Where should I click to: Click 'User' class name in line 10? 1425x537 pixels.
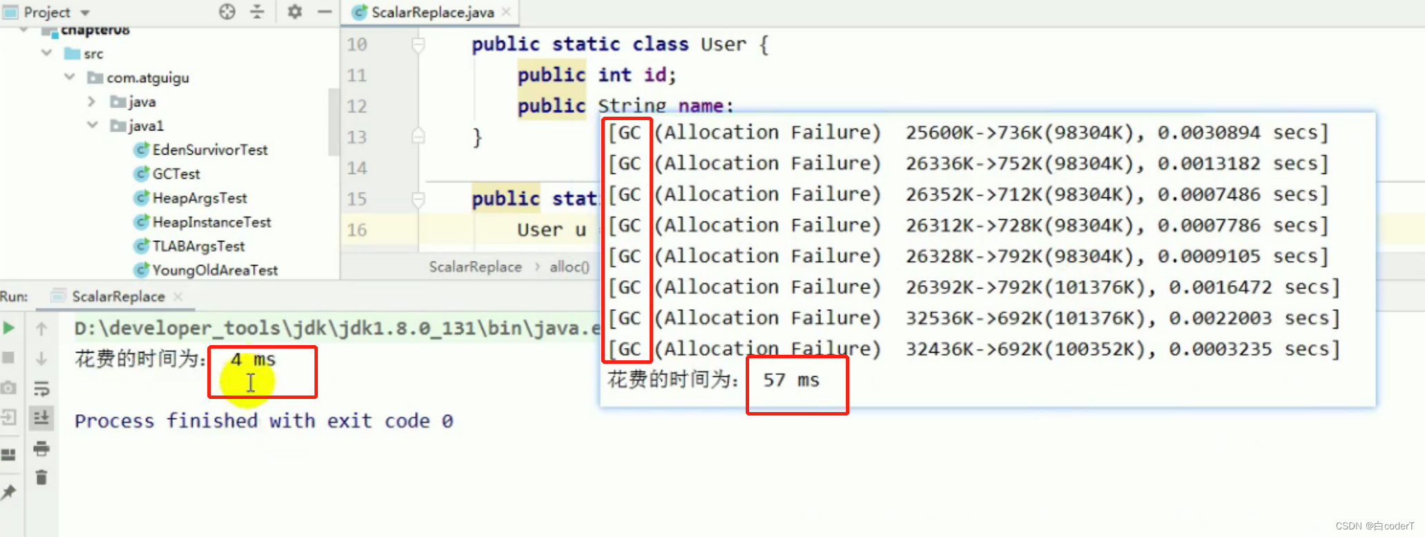coord(724,44)
